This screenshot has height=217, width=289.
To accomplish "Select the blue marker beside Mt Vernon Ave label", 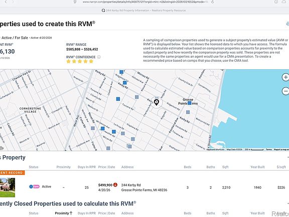I will 103,129.
